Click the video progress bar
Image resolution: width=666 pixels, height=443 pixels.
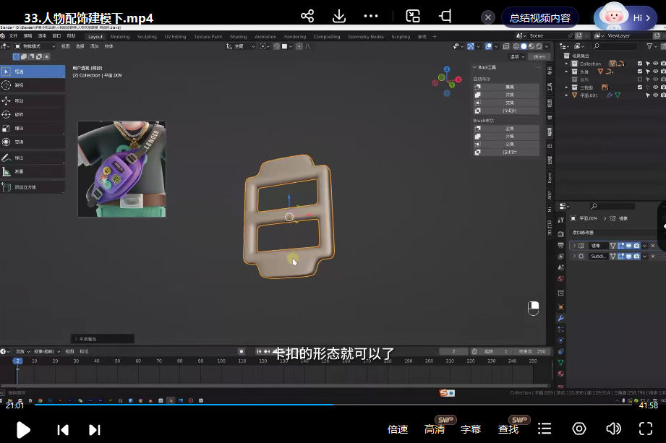coord(333,405)
